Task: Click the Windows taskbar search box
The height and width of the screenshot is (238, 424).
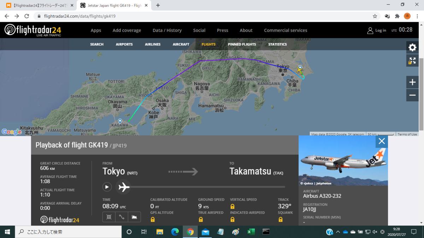Action: click(x=68, y=232)
